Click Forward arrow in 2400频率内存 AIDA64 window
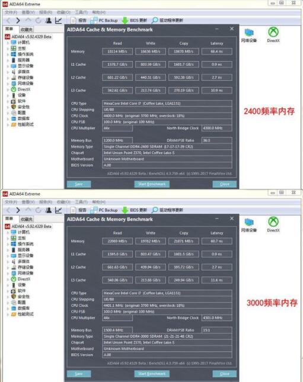303x382 pixels. click(18, 21)
